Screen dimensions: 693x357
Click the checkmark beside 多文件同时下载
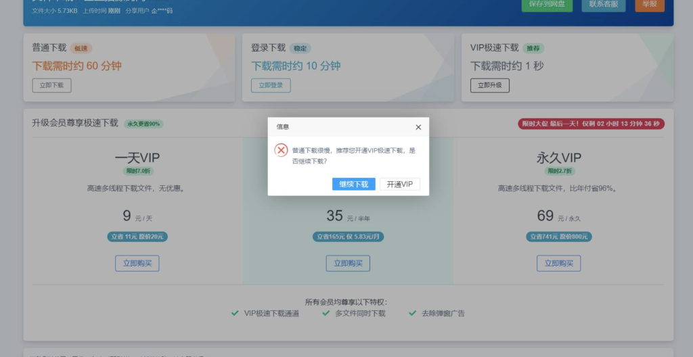[326, 313]
